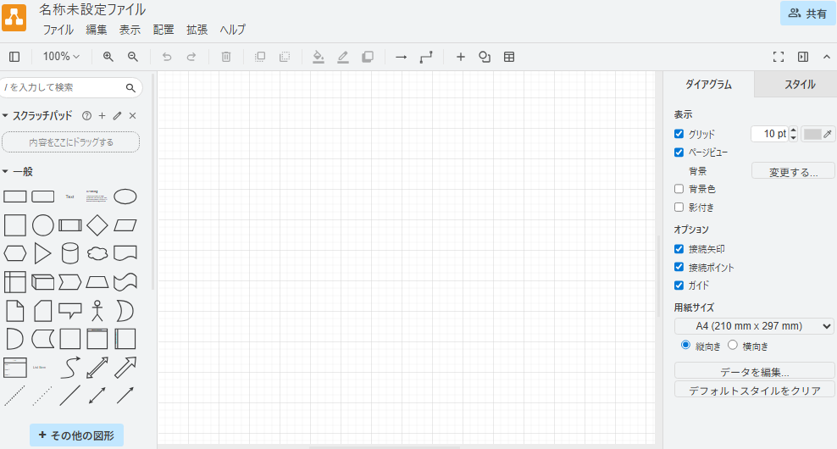Viewport: 837px width, 449px height.
Task: Click the zoom out magnifier icon
Action: tap(133, 57)
